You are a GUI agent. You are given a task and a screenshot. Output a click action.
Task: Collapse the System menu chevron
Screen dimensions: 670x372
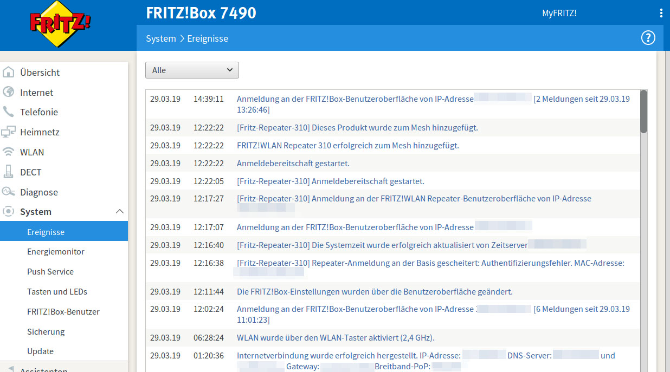120,212
